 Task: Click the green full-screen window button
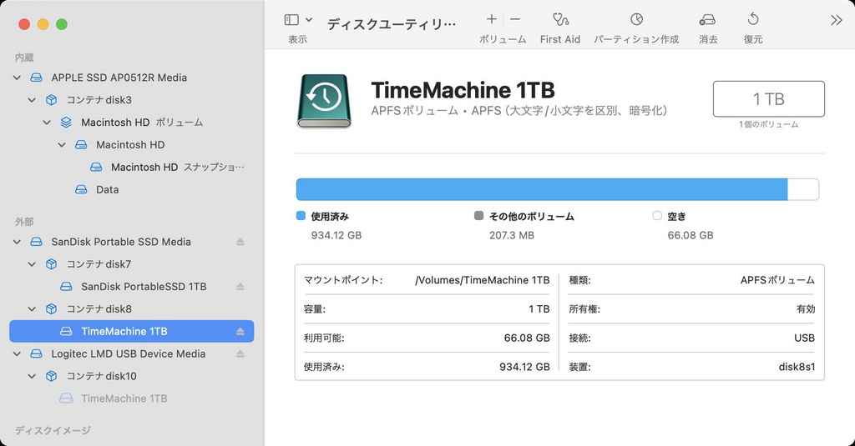tap(62, 24)
